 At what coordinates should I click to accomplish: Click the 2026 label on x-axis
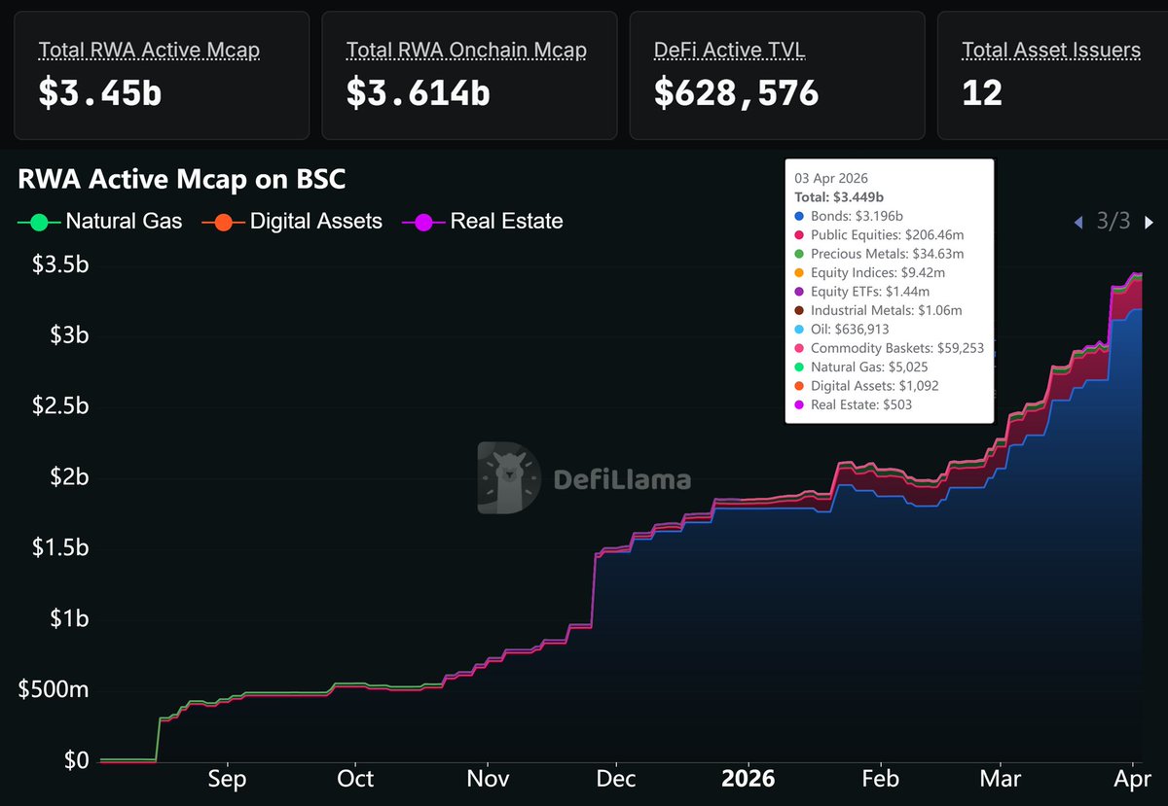[x=748, y=779]
